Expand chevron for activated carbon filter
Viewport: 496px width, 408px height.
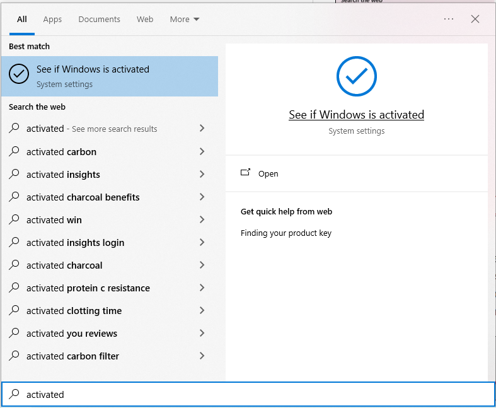tap(202, 356)
